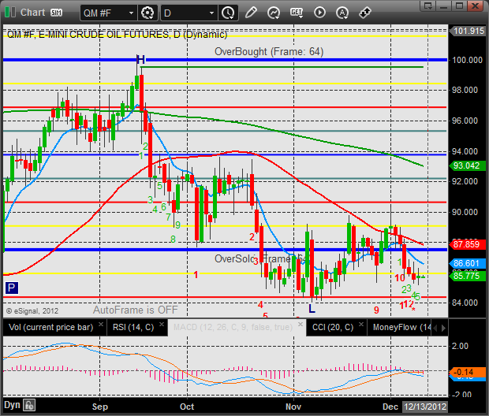The width and height of the screenshot is (489, 416).
Task: Minimize the chart window
Action: [444, 6]
